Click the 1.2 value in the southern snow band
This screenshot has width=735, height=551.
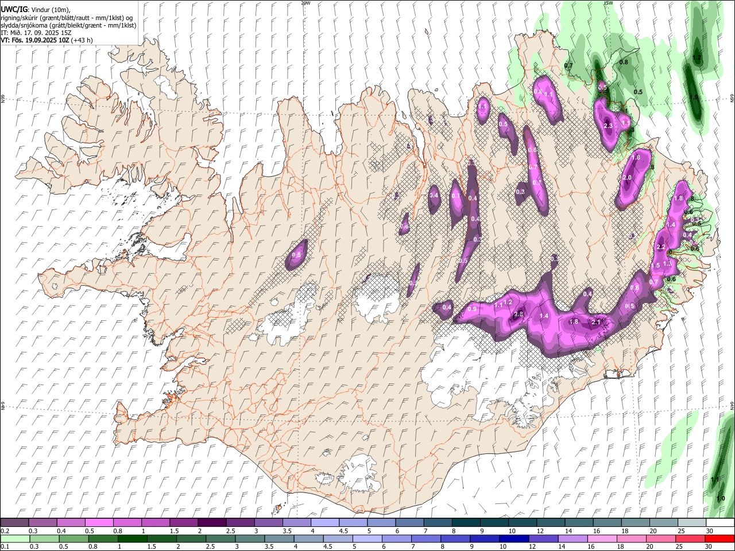(507, 302)
